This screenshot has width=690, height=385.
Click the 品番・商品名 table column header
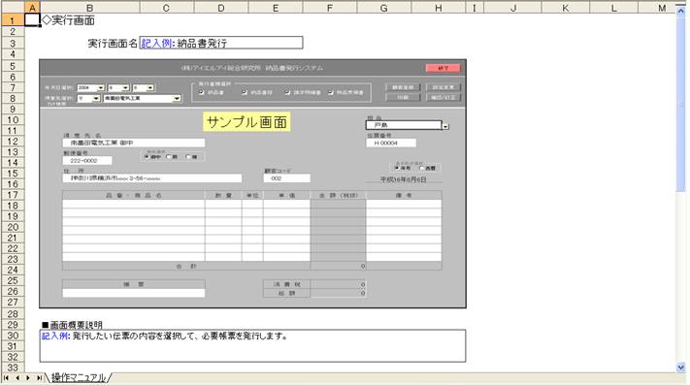(133, 195)
